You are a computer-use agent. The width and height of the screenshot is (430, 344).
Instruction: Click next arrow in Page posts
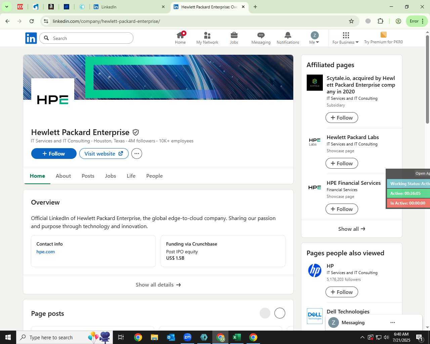pyautogui.click(x=280, y=313)
